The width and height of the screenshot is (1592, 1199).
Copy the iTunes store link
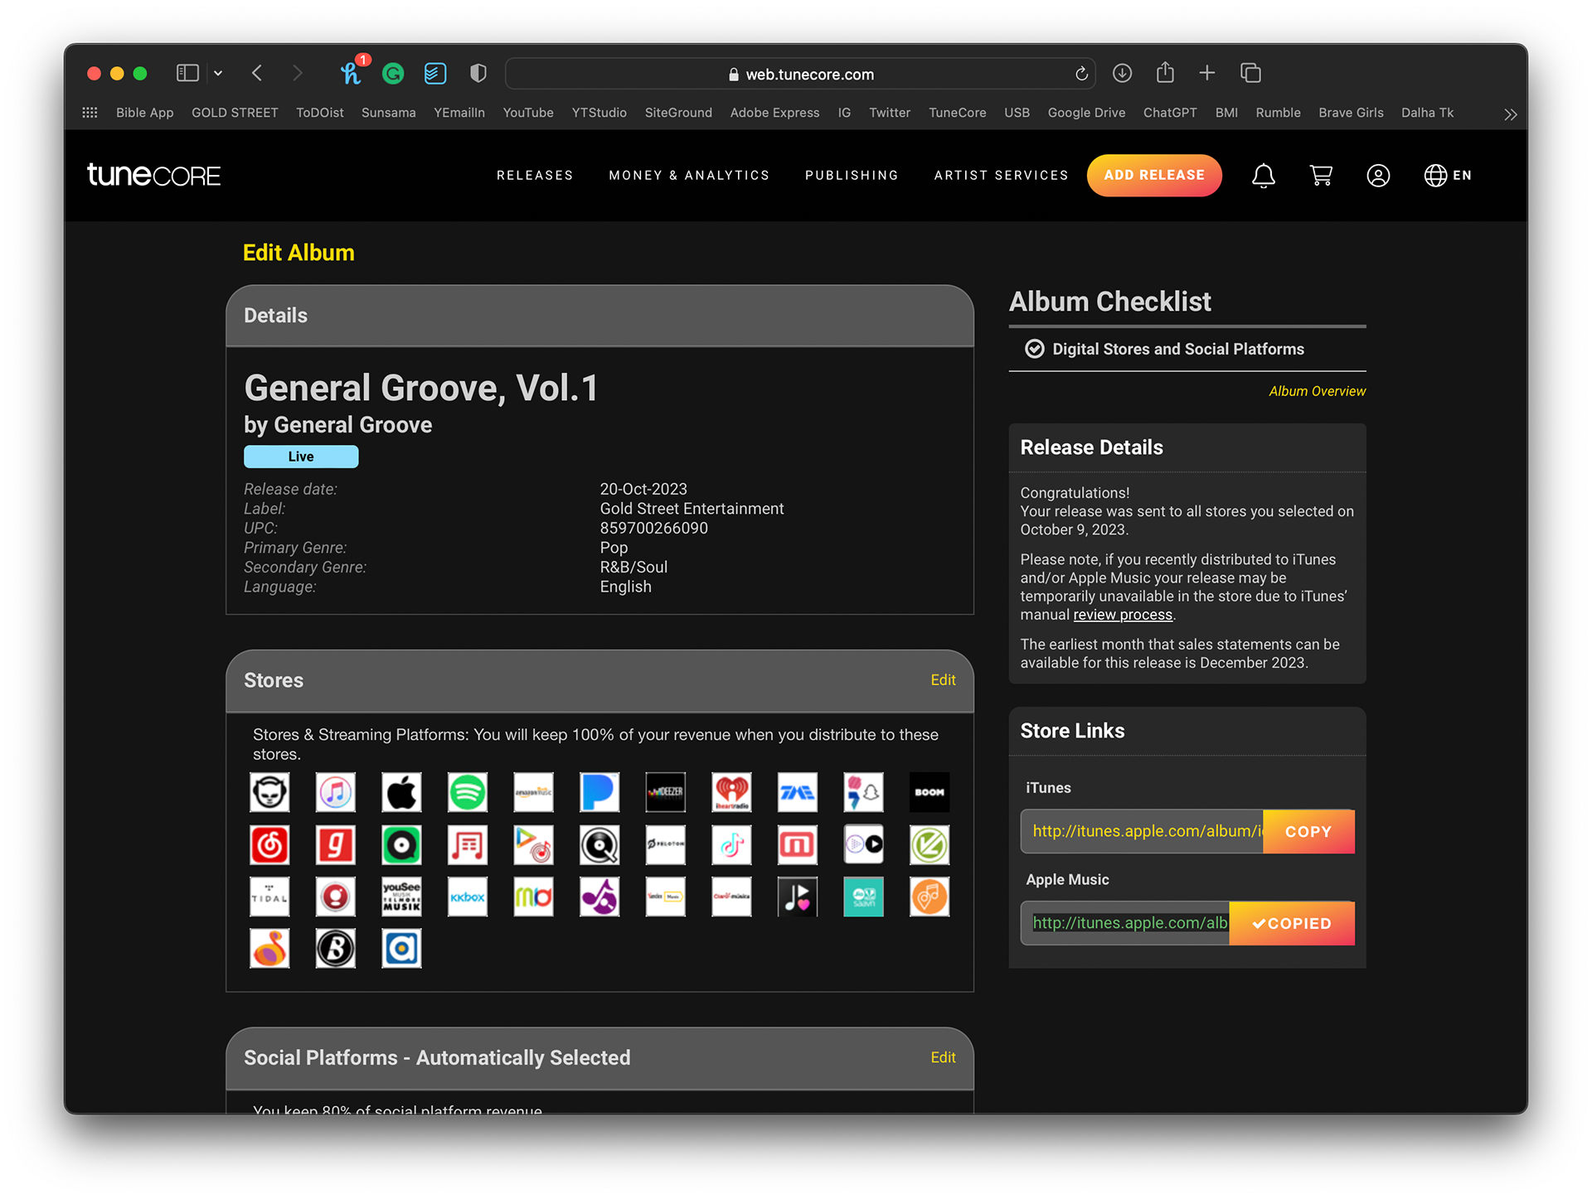[x=1308, y=831]
